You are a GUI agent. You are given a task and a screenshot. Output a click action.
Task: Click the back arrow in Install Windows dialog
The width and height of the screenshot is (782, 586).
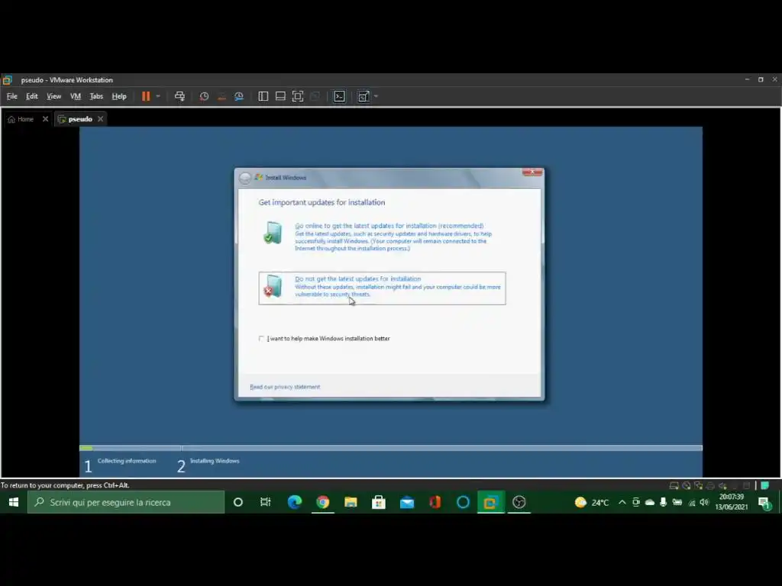(x=245, y=178)
